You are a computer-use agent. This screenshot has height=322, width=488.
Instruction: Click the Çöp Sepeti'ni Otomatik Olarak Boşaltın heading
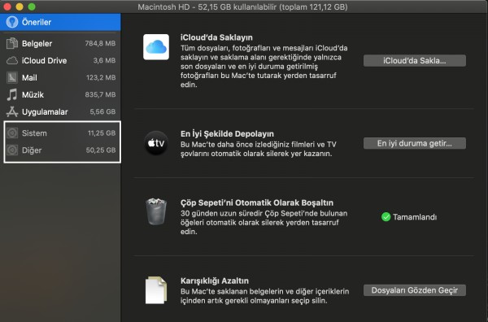[257, 202]
